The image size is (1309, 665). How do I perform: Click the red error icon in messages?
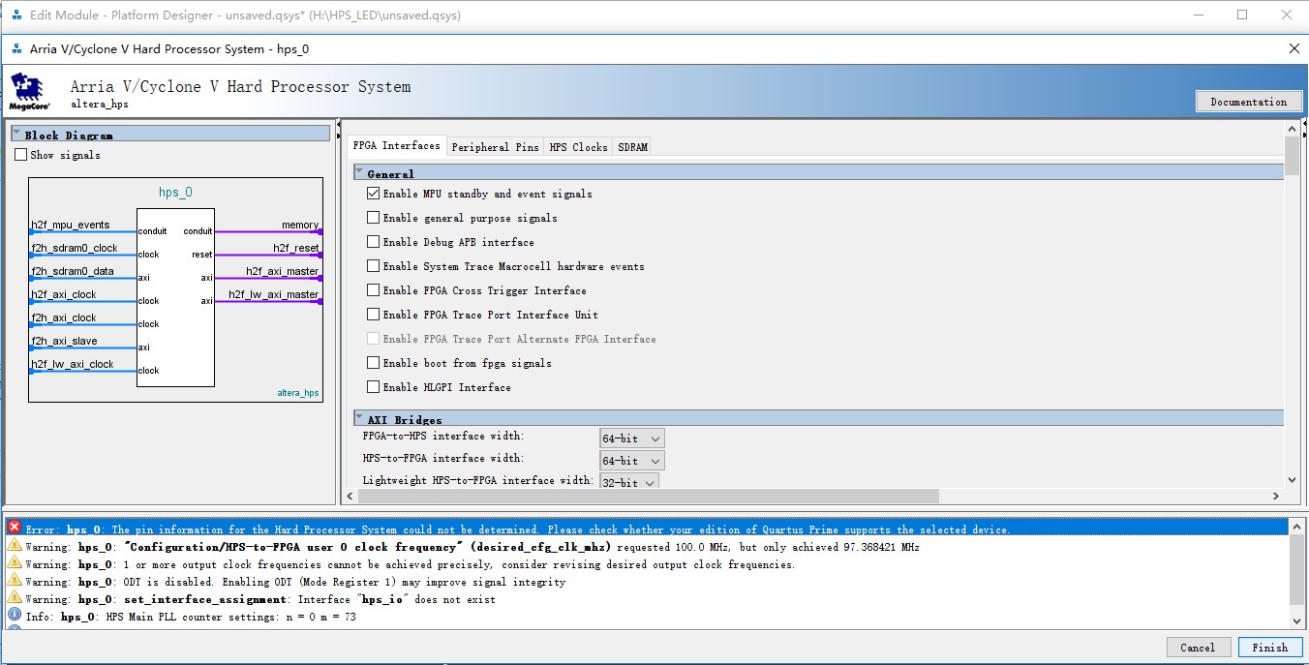[15, 528]
